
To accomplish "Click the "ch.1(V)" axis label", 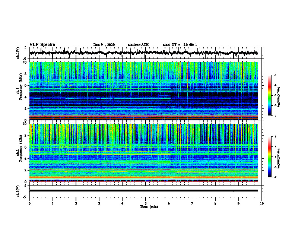I will 18,53.
